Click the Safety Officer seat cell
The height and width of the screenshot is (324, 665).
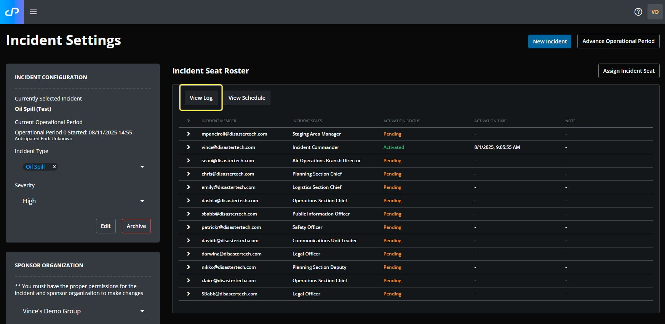307,227
